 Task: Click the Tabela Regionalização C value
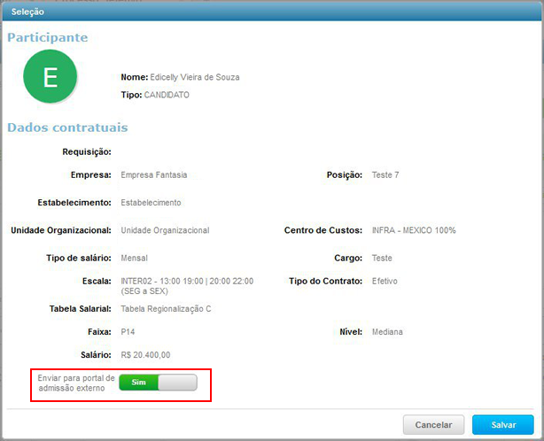(x=166, y=309)
